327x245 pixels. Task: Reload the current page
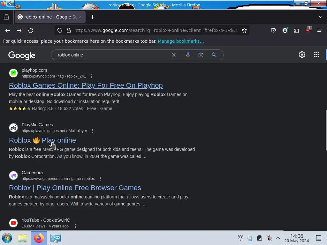tap(31, 31)
